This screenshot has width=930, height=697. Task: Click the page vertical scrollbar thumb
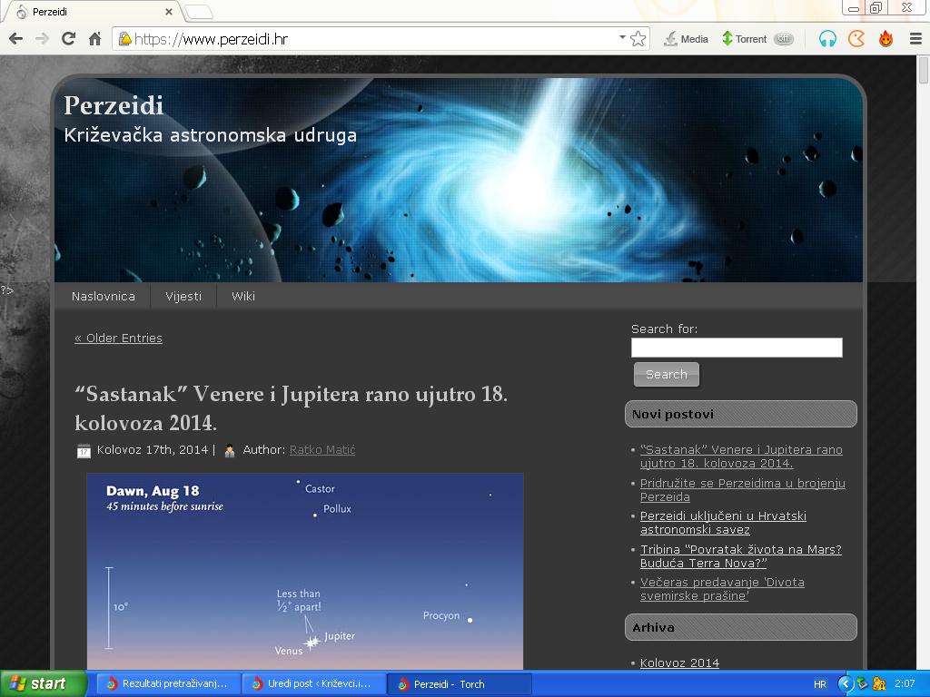[x=923, y=71]
